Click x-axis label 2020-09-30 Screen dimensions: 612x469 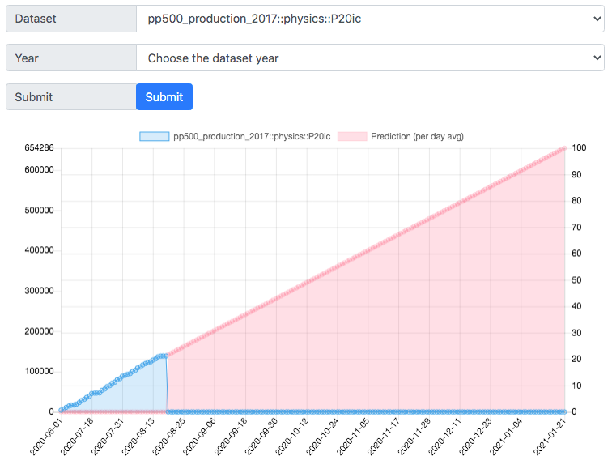pyautogui.click(x=261, y=437)
